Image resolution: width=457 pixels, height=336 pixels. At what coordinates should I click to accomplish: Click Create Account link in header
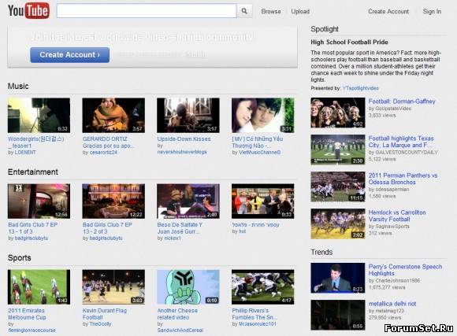click(388, 11)
